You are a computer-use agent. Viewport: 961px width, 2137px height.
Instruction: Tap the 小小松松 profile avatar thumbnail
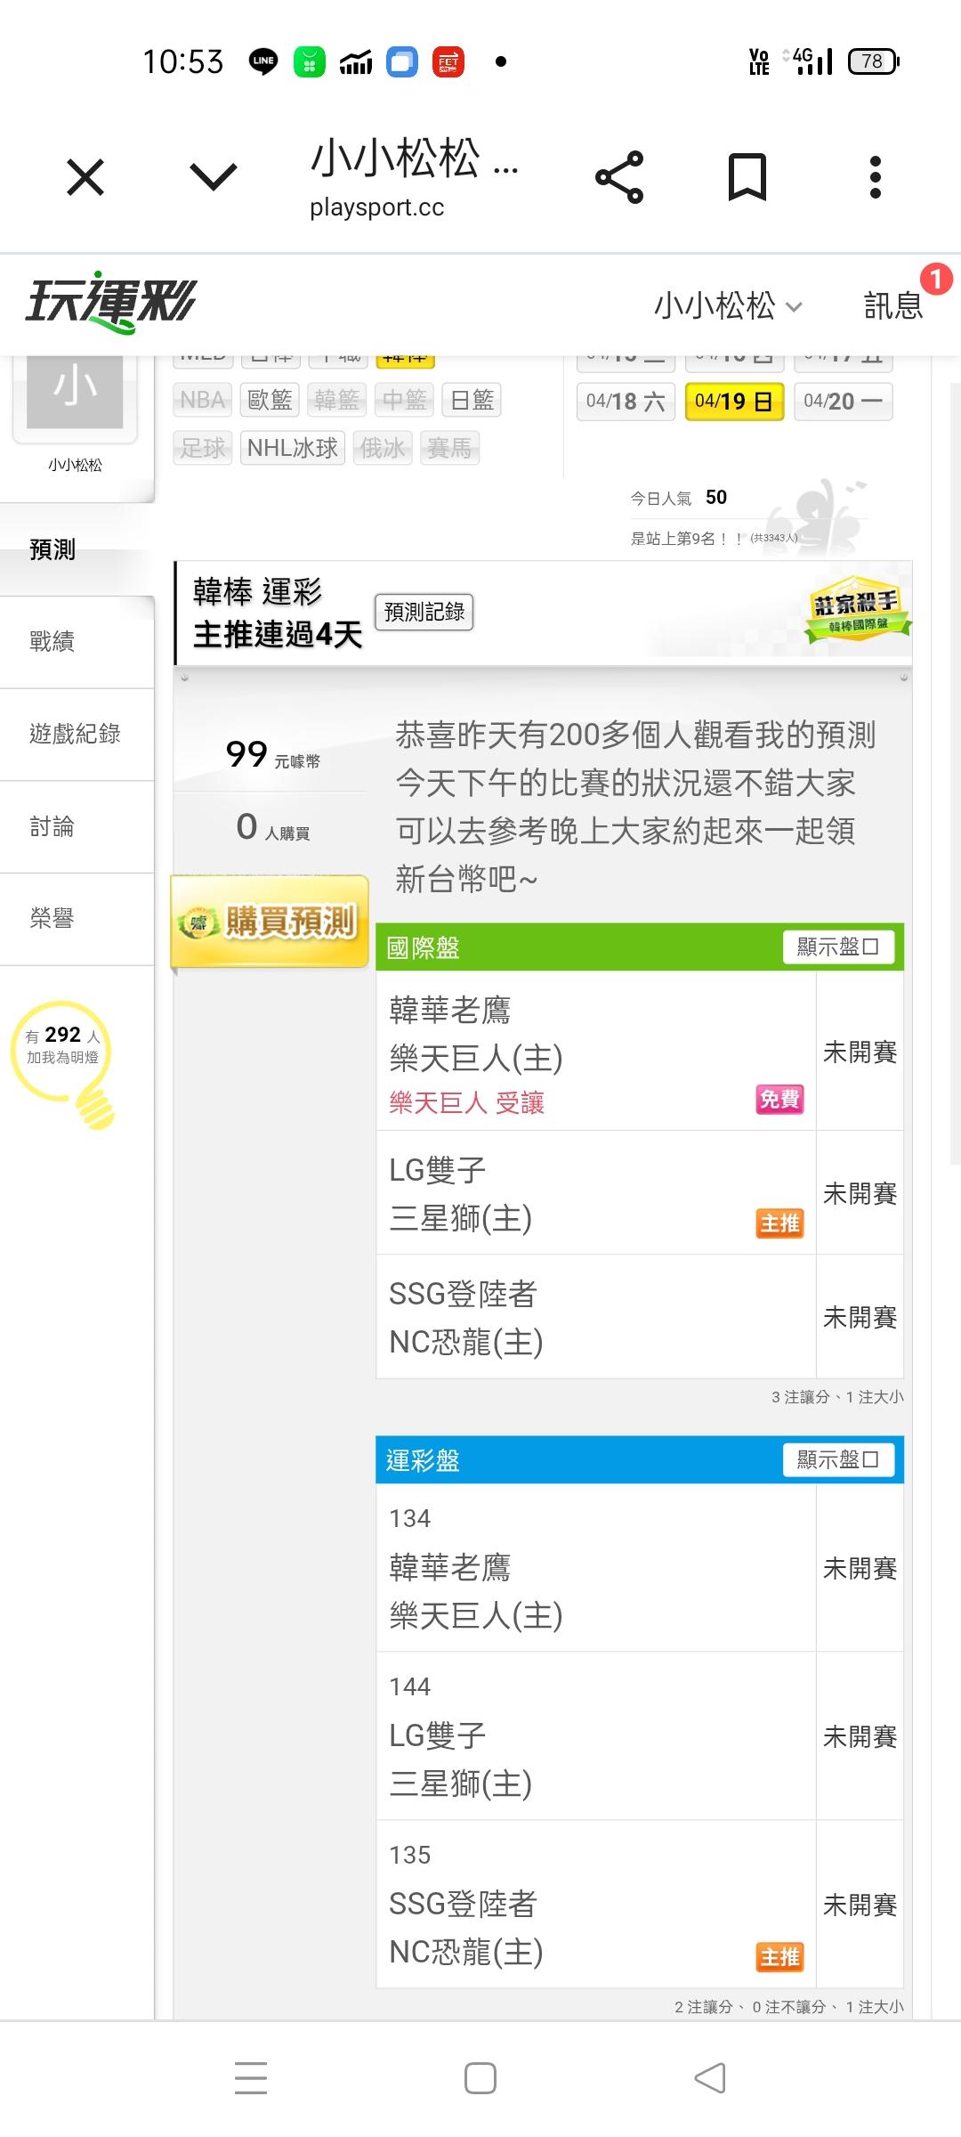pos(75,394)
